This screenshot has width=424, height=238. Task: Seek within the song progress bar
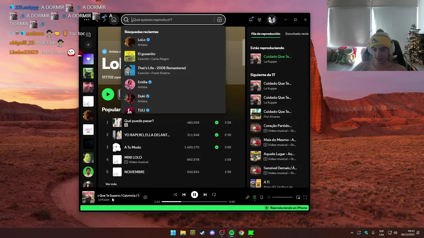(194, 202)
